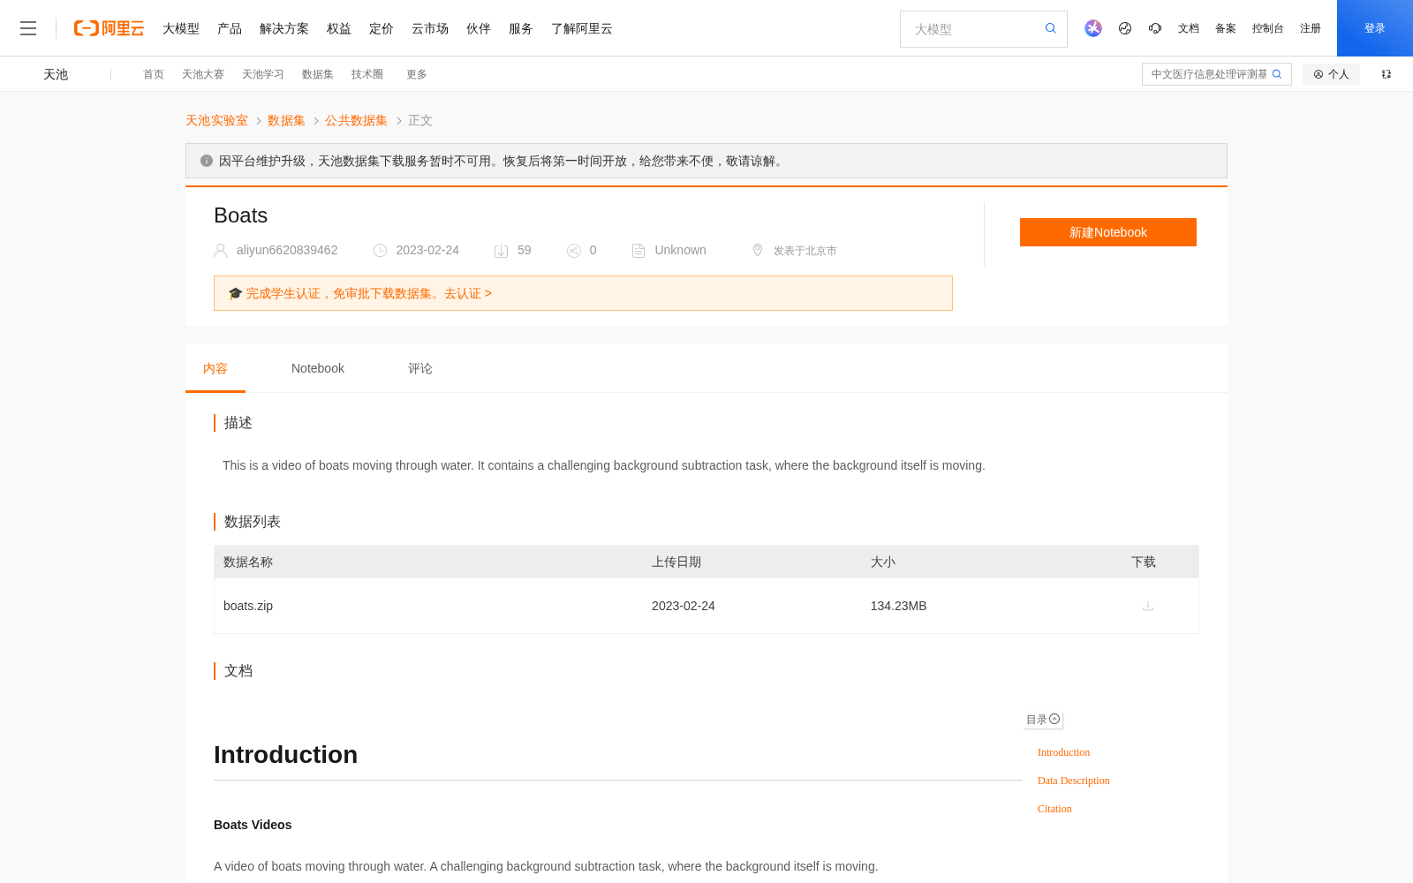
Task: Open the 云市场 menu item
Action: [430, 28]
